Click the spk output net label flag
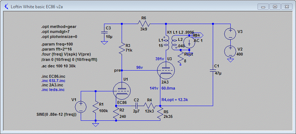The image size is (296, 134). tap(198, 35)
